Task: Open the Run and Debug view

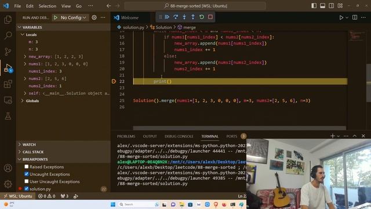Action: pyautogui.click(x=8, y=68)
